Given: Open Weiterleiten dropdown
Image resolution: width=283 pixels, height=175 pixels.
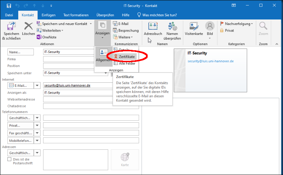Looking at the screenshot, I should (50, 30).
